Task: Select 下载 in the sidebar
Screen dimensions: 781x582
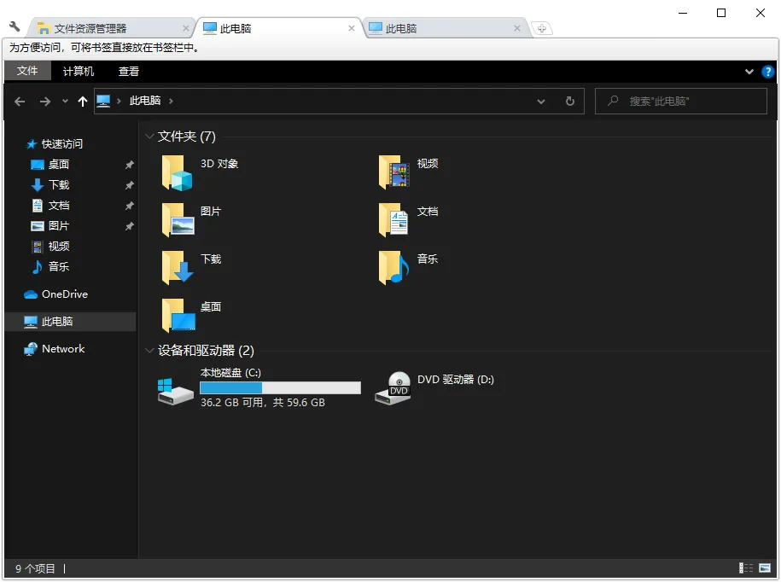Action: (59, 185)
